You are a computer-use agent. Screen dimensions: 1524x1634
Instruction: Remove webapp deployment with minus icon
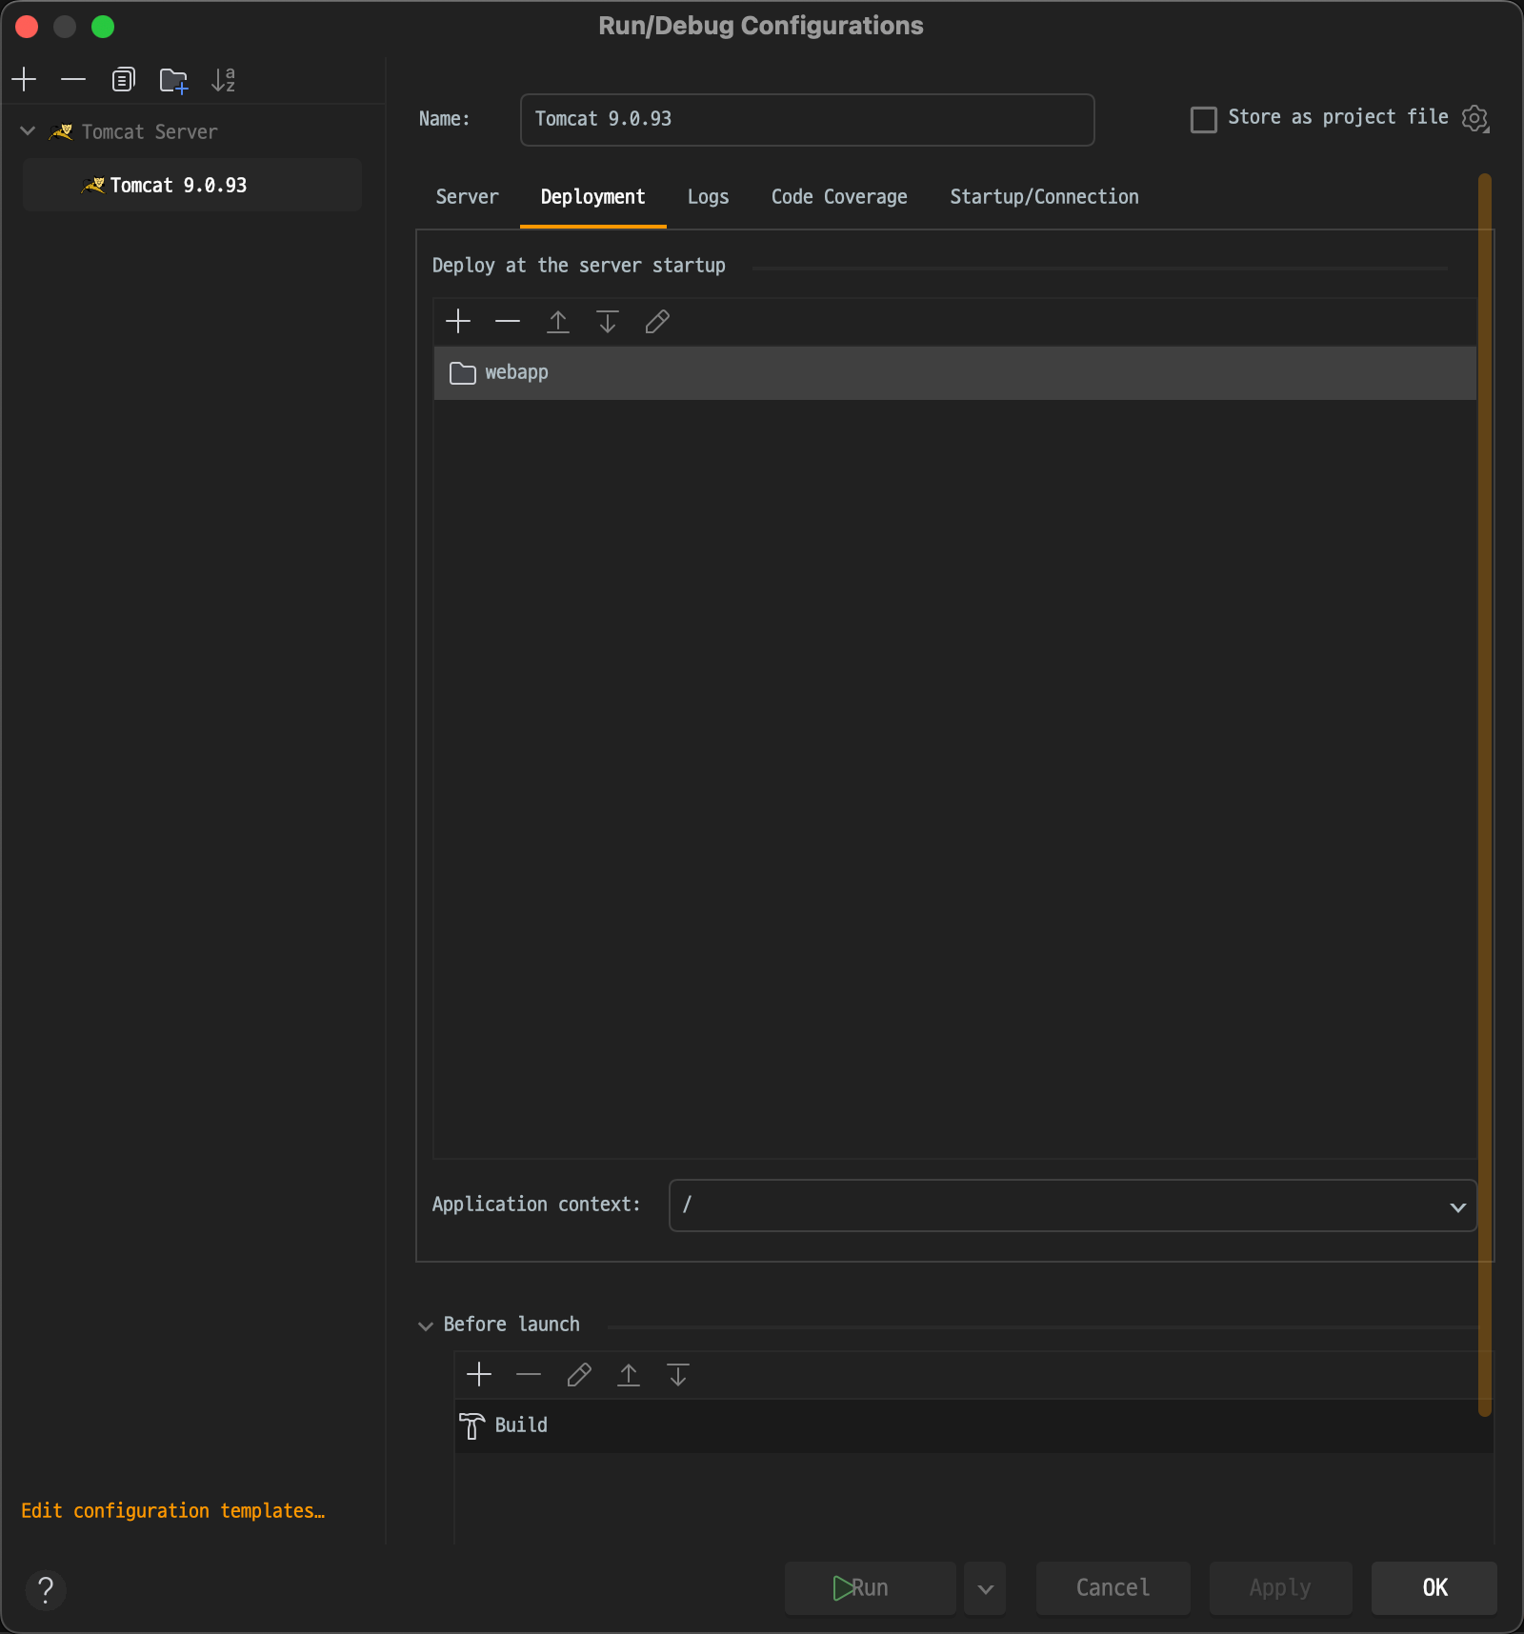coord(508,322)
